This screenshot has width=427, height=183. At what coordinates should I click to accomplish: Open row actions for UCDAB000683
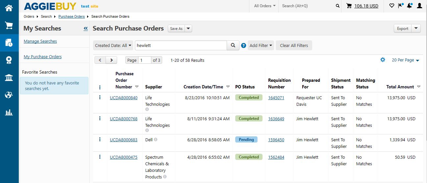tap(100, 139)
